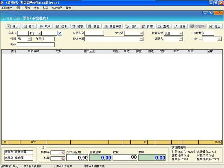224x168 pixels.
Task: Expand the 调配人 dispenser dropdown
Action: pyautogui.click(x=181, y=39)
